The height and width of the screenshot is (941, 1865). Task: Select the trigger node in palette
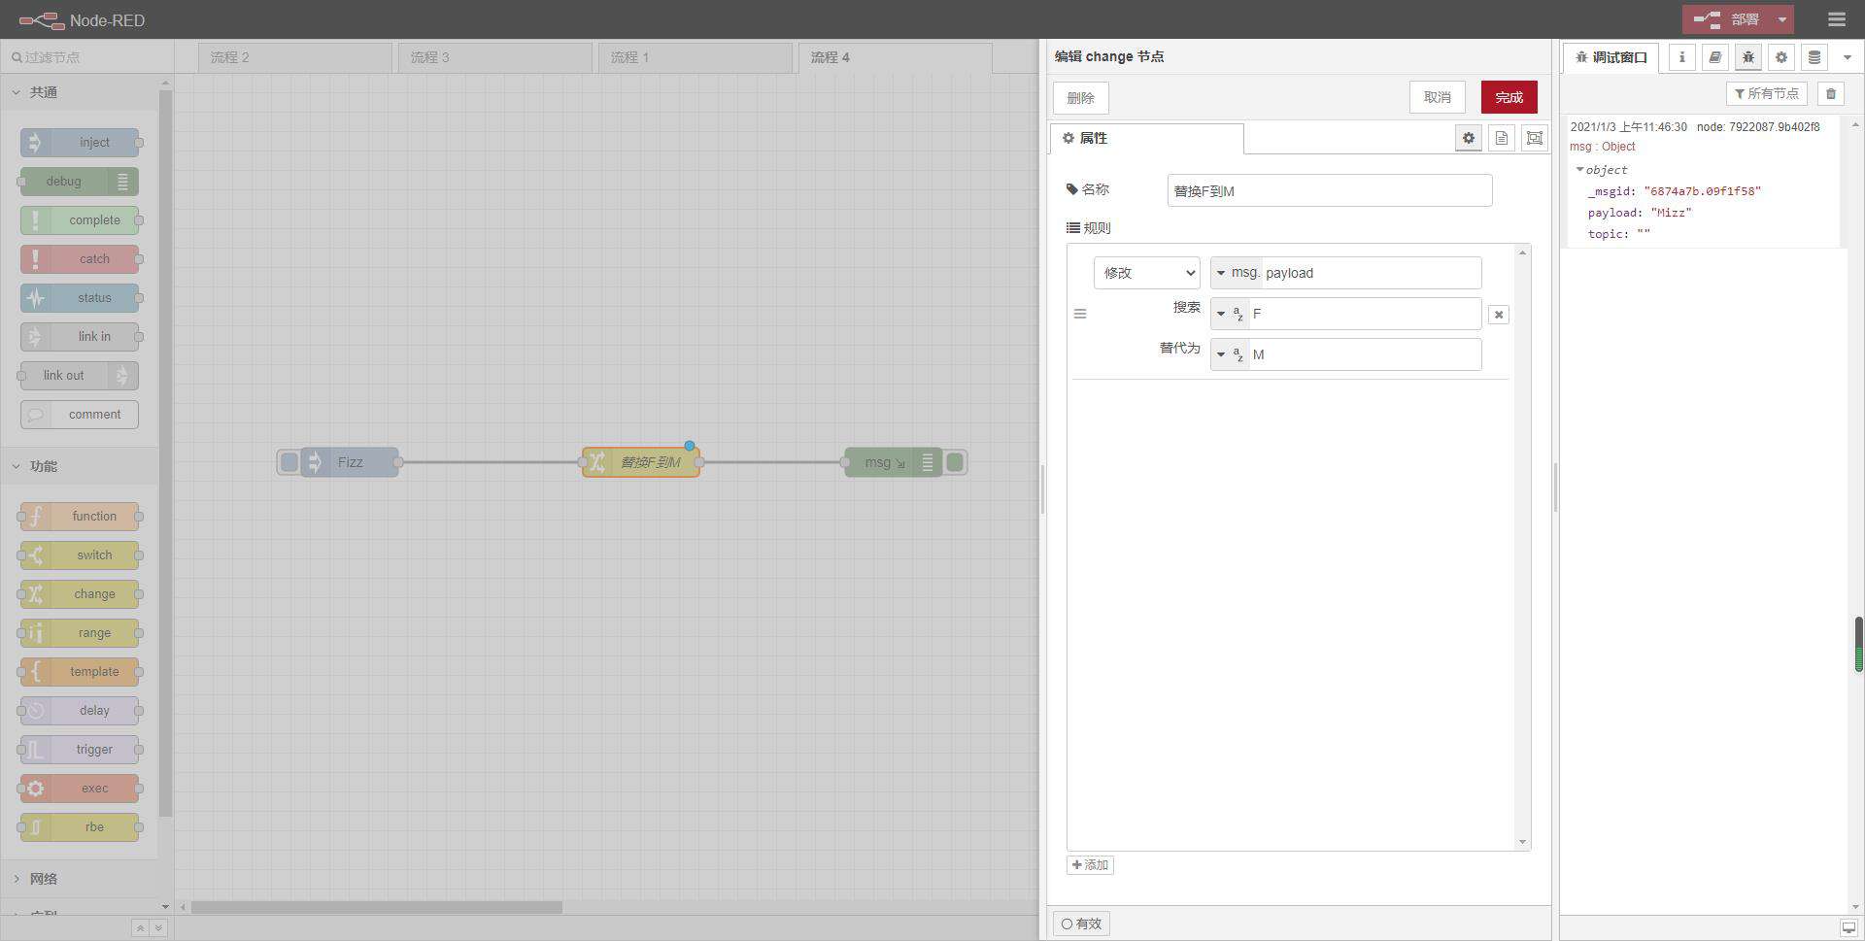click(x=80, y=750)
